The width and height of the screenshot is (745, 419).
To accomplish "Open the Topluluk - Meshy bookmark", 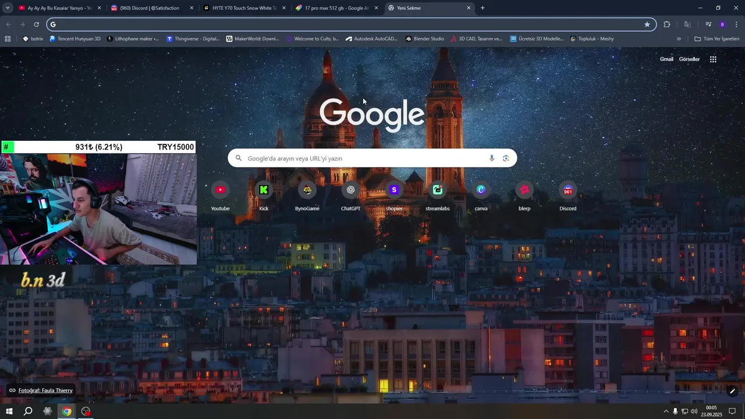I will [592, 39].
